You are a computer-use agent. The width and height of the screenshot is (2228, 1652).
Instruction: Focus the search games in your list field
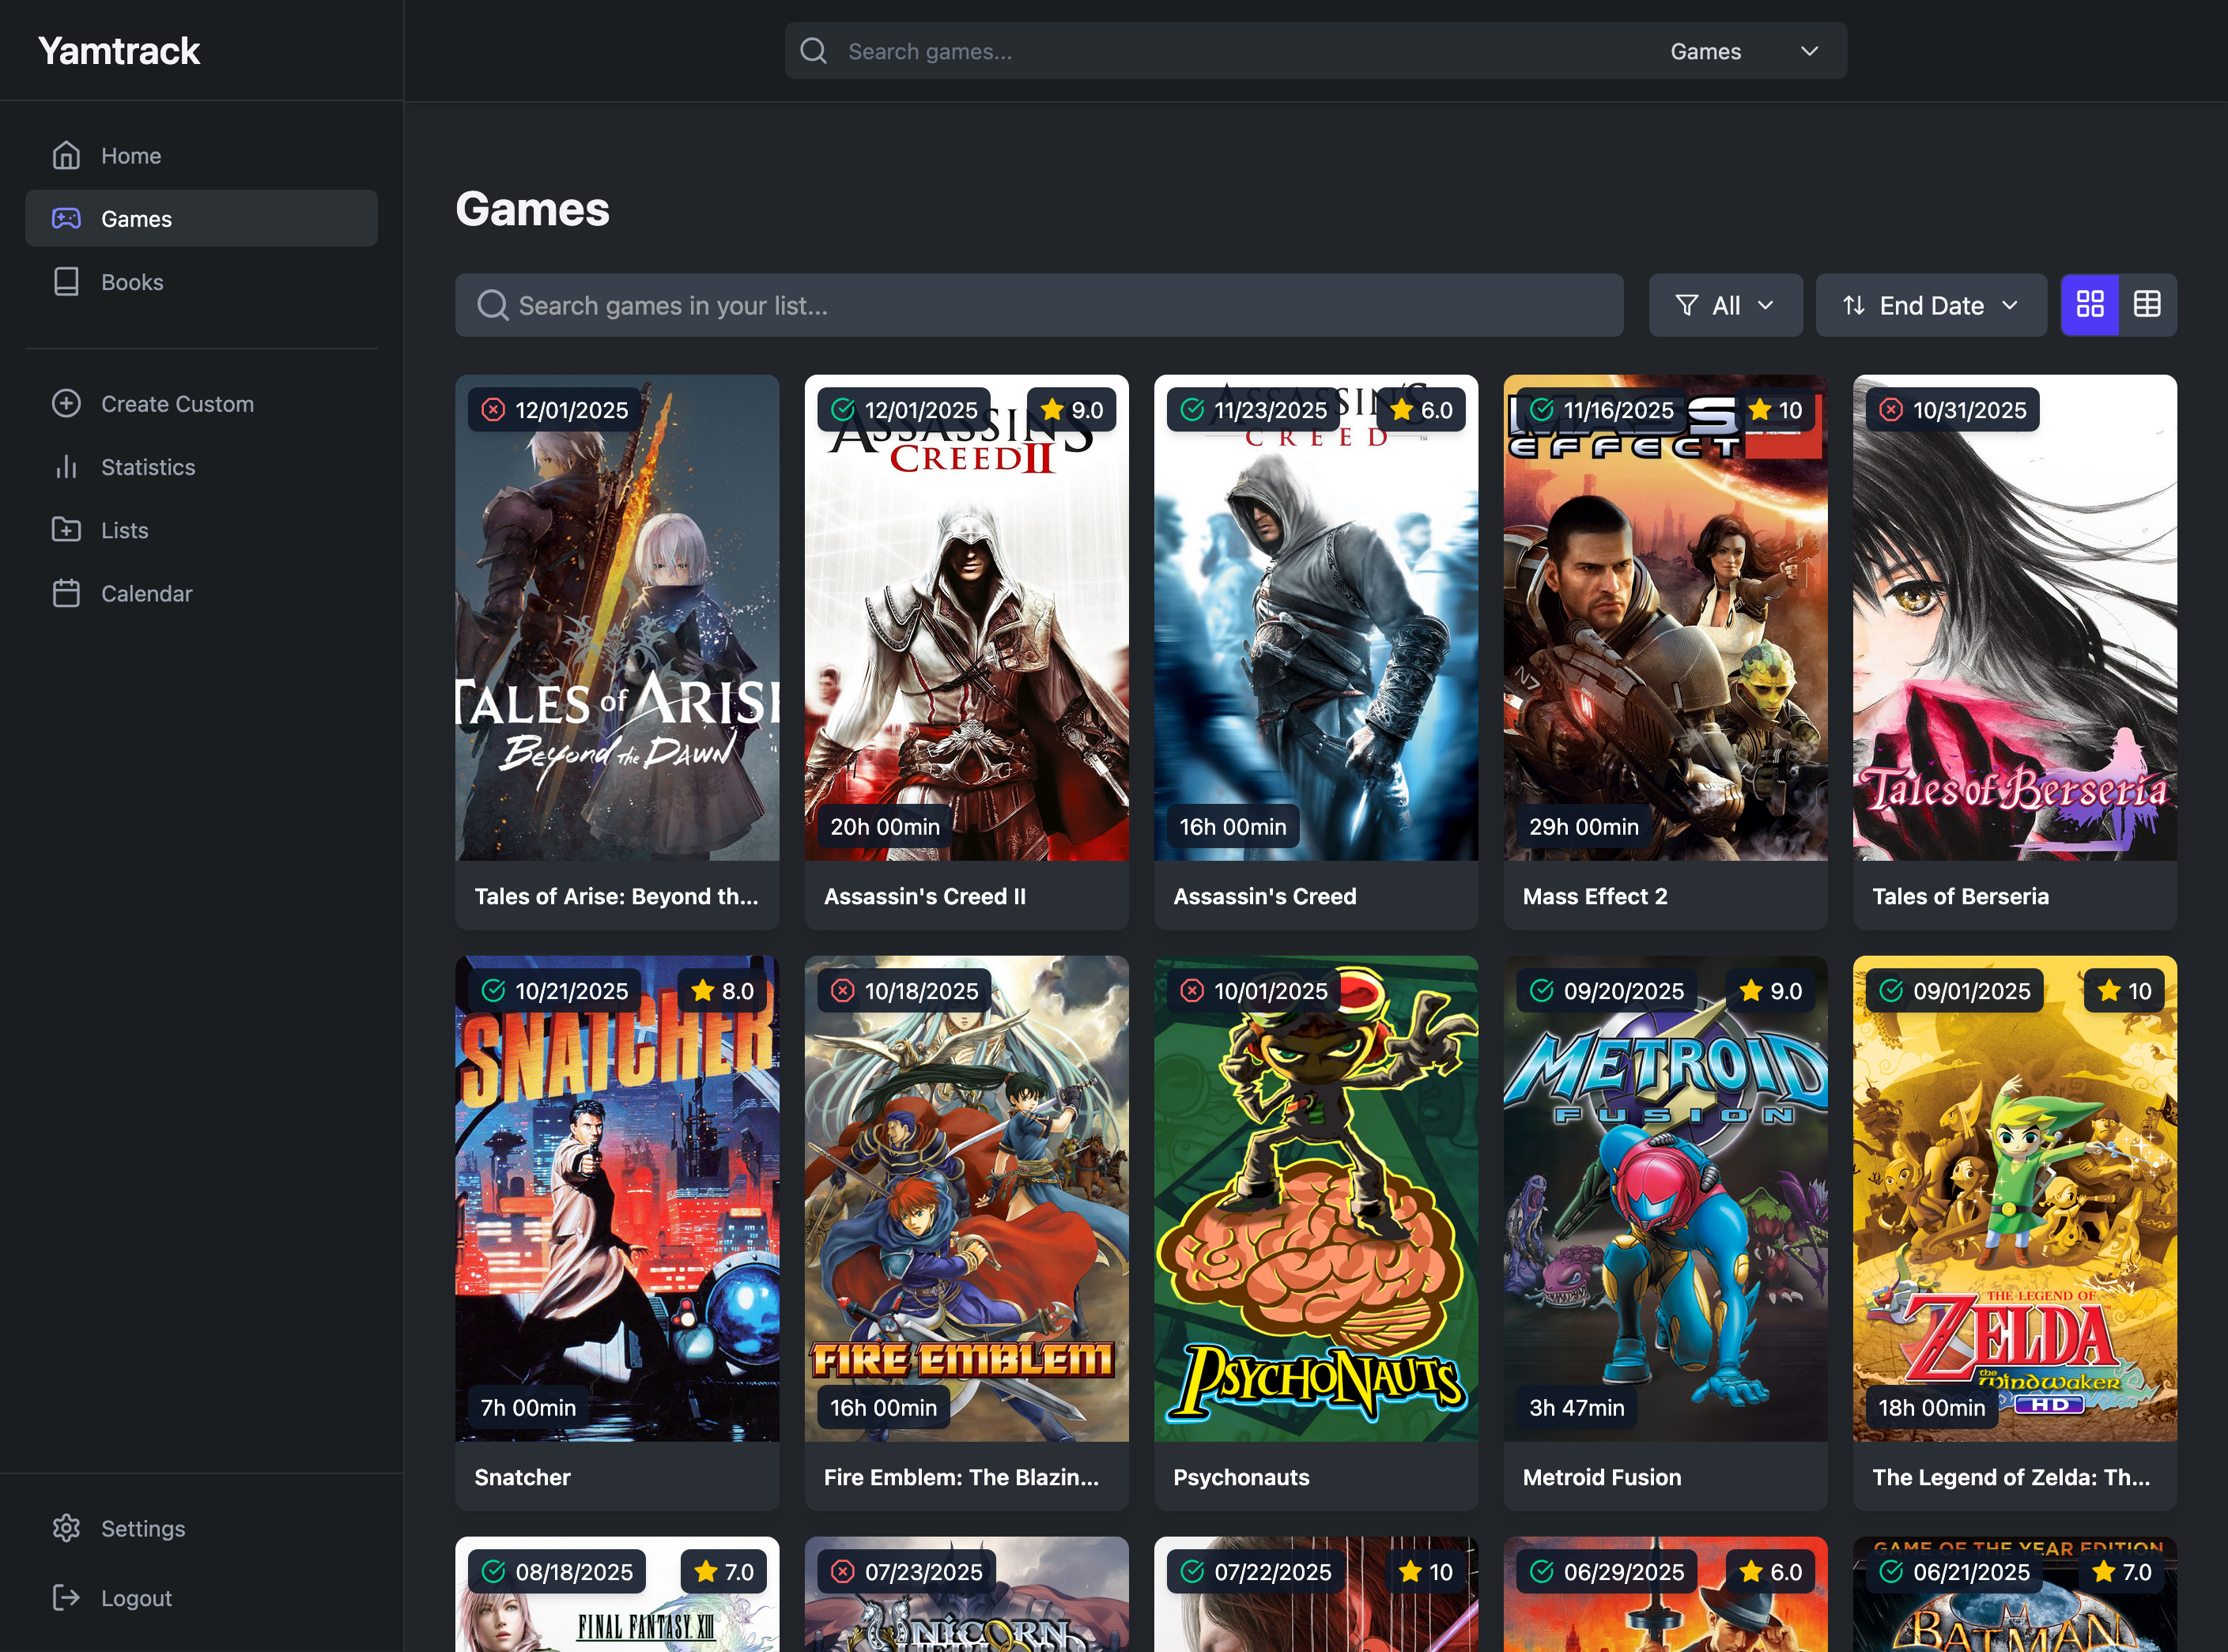tap(1040, 305)
